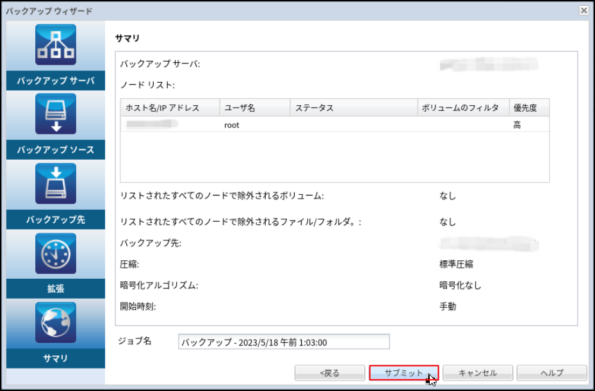595x391 pixels.
Task: Go to バックアップ サーバ step label
Action: pyautogui.click(x=56, y=81)
